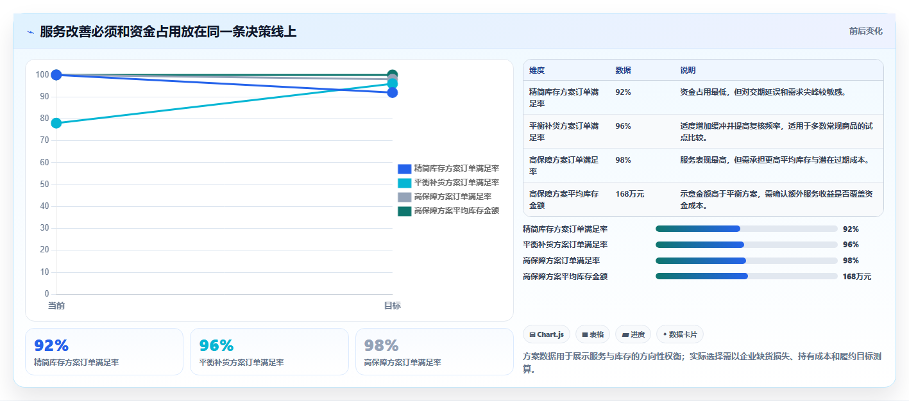Click the description starting with 适度增加缓冲

pos(776,131)
